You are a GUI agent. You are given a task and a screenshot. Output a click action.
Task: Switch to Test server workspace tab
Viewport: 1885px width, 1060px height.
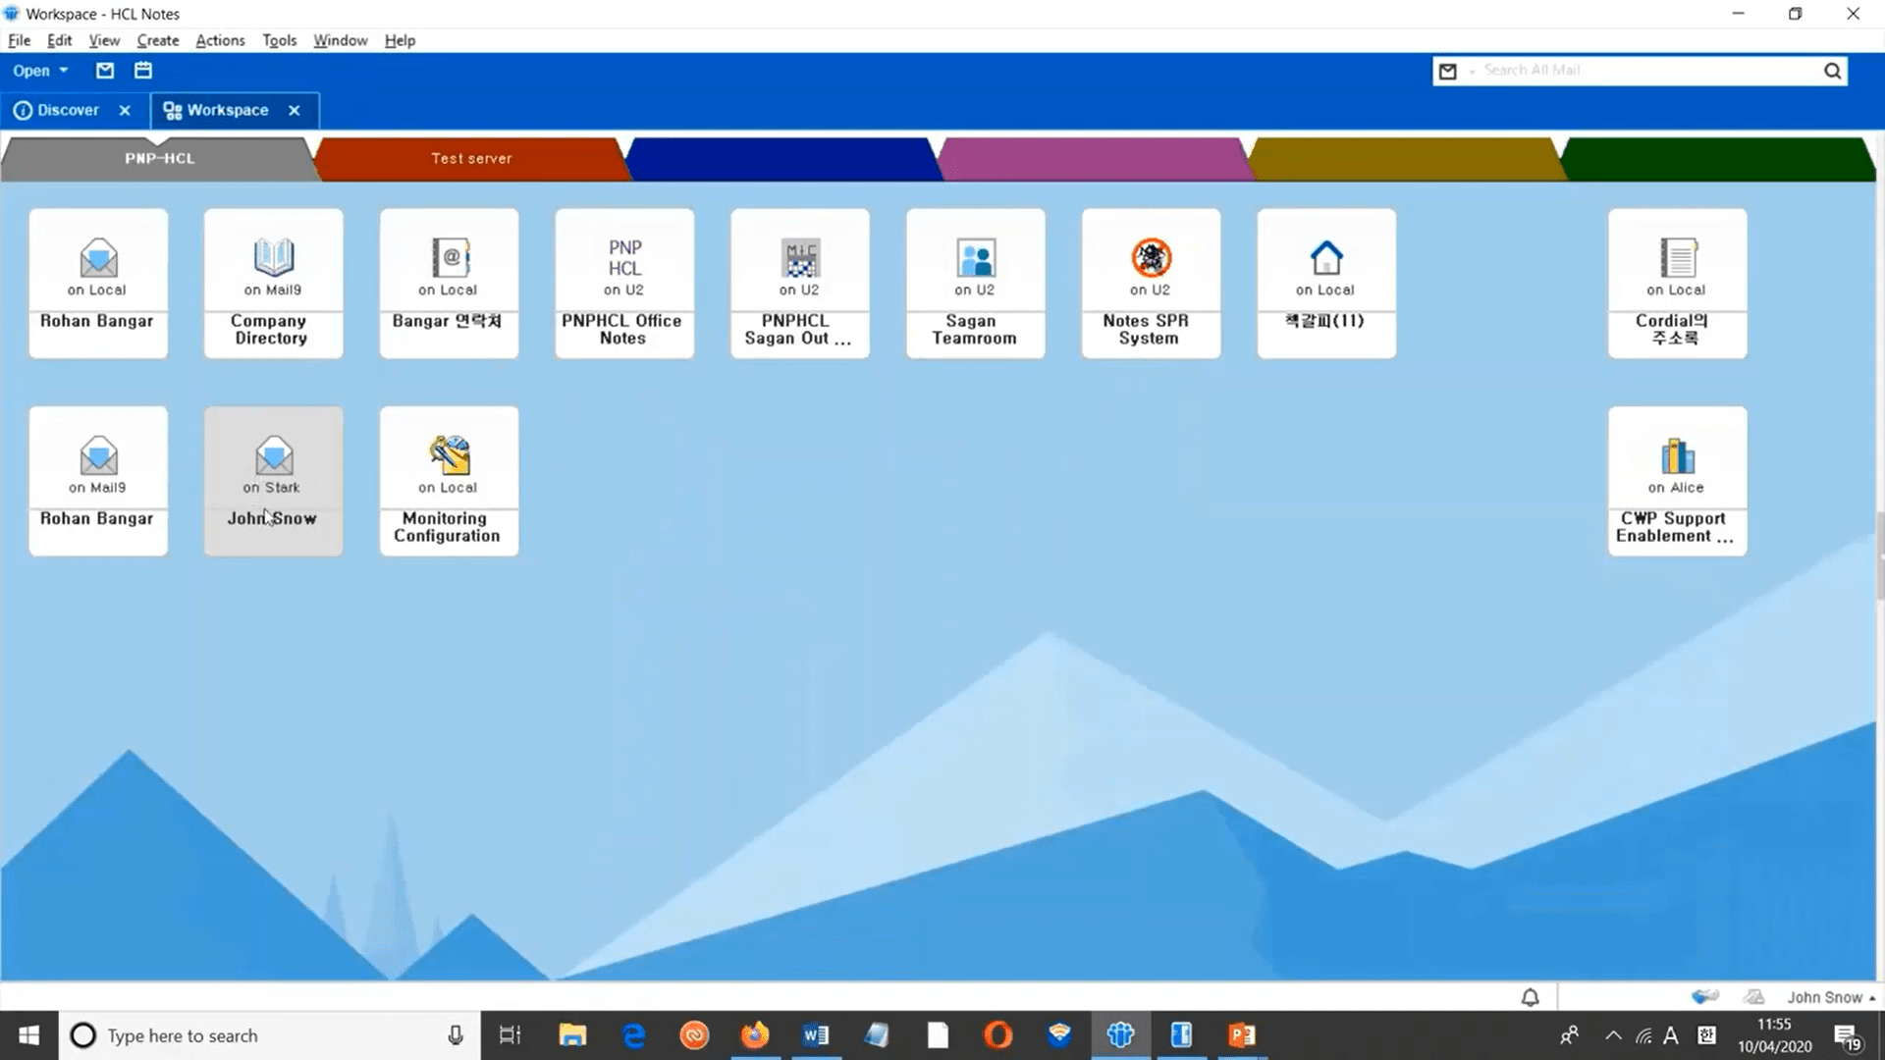(471, 159)
